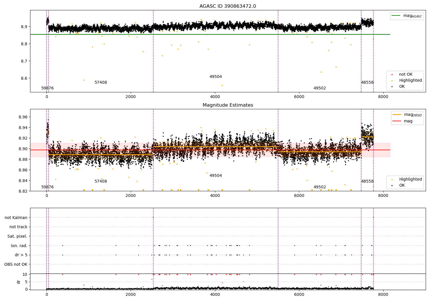Click green mag AGASC legend line sample
Viewport: 430px width, 301px height.
click(396, 16)
